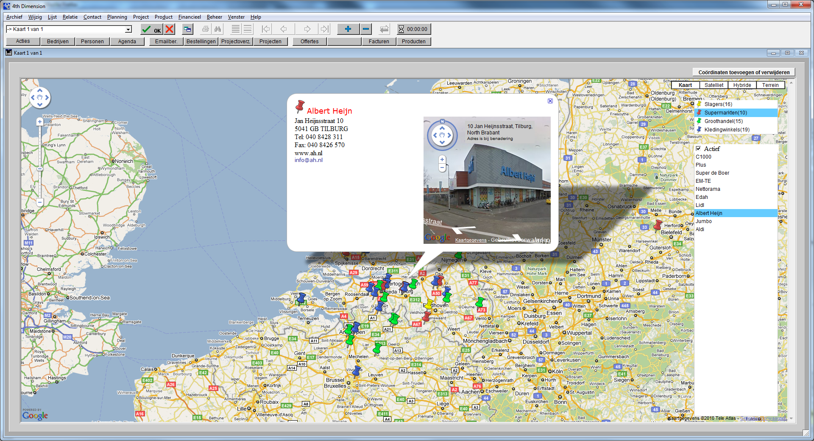Open the window switcher toolbar icon

(187, 29)
